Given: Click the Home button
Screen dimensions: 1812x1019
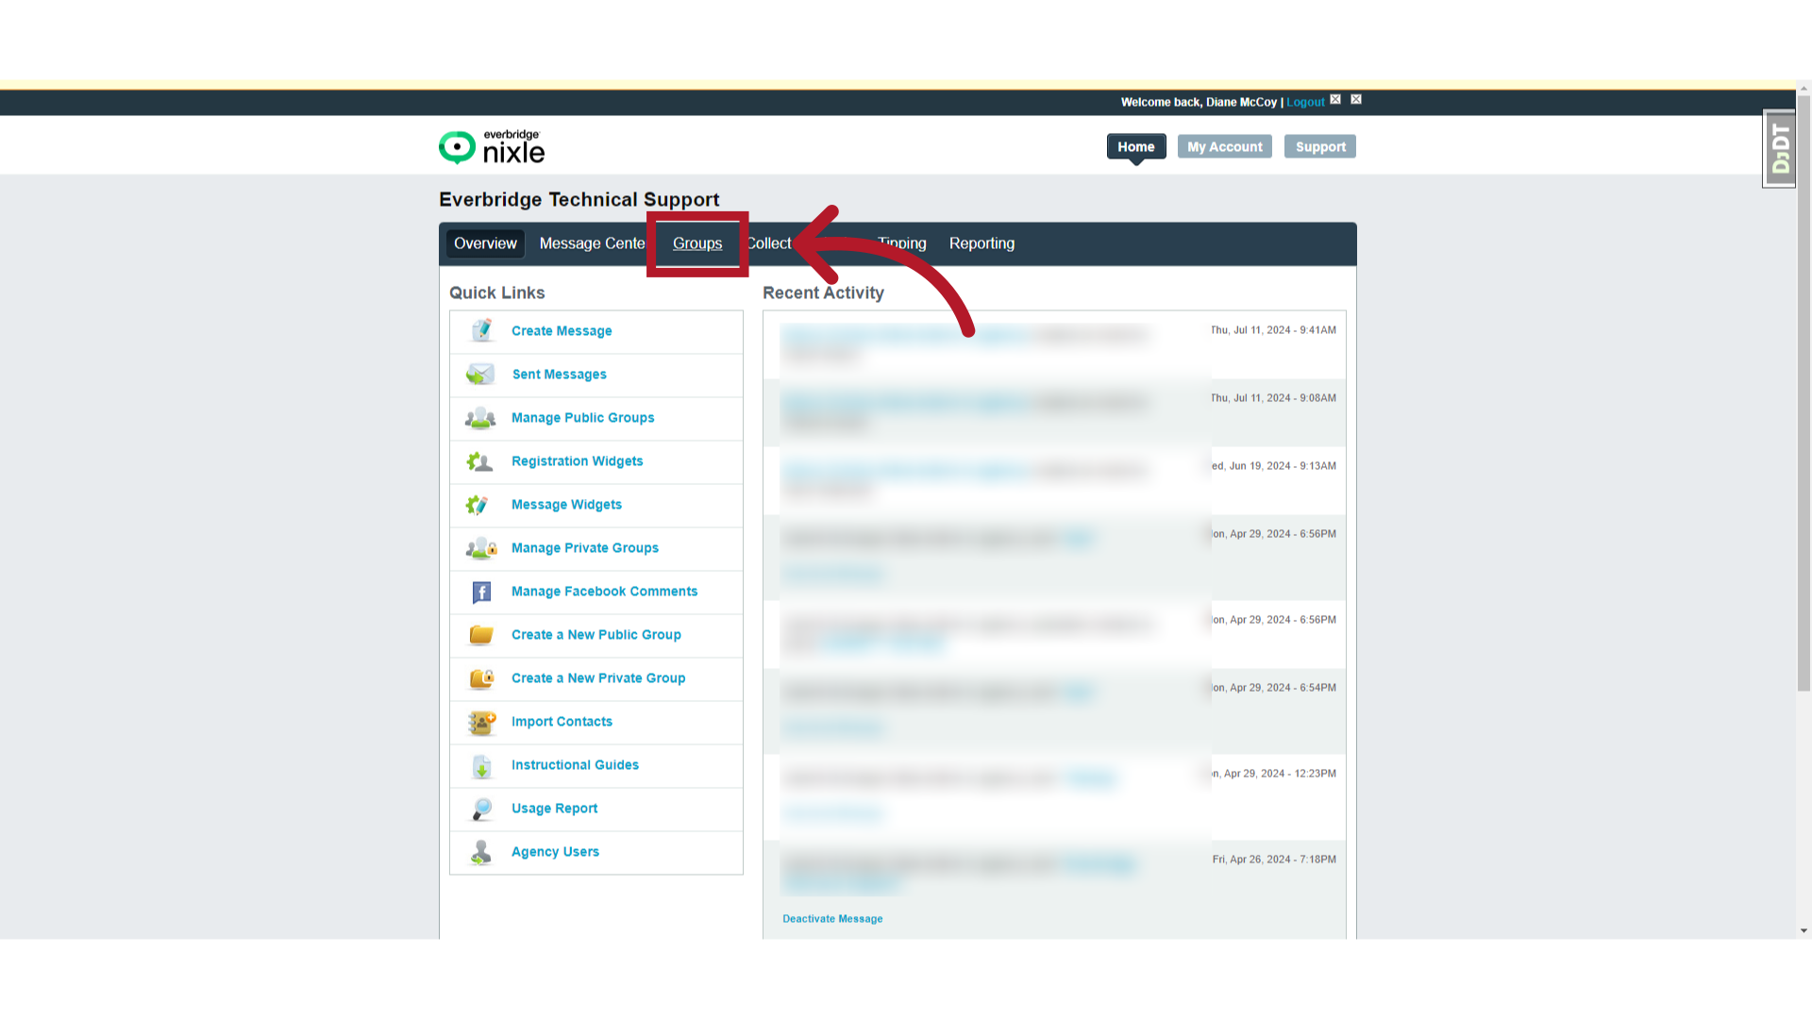Looking at the screenshot, I should tap(1136, 146).
